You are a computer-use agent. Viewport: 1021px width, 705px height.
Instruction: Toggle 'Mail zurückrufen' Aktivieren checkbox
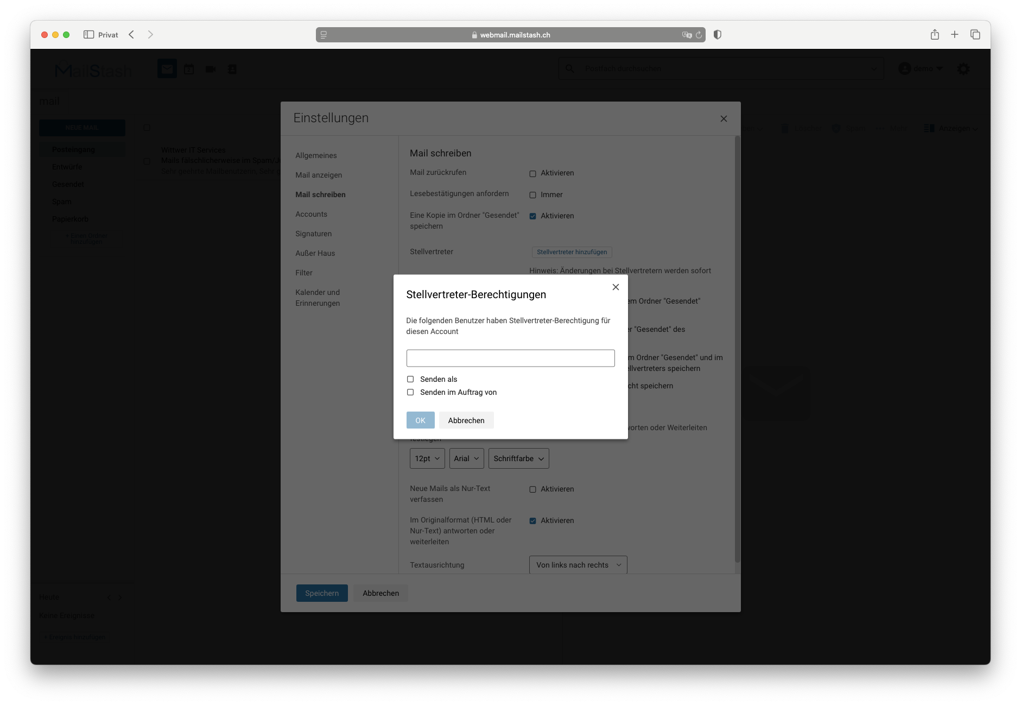tap(533, 174)
